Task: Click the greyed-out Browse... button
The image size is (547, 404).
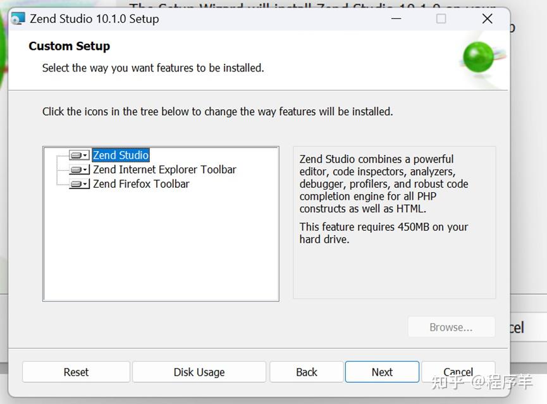Action: pyautogui.click(x=452, y=327)
